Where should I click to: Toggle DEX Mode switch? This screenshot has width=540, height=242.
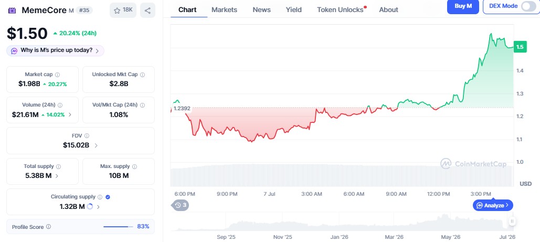(x=528, y=6)
